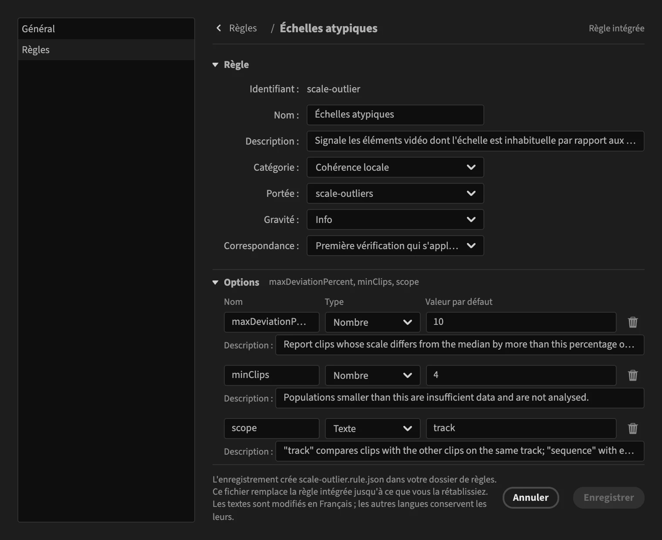
Task: Select the Règles sidebar item
Action: pyautogui.click(x=106, y=50)
